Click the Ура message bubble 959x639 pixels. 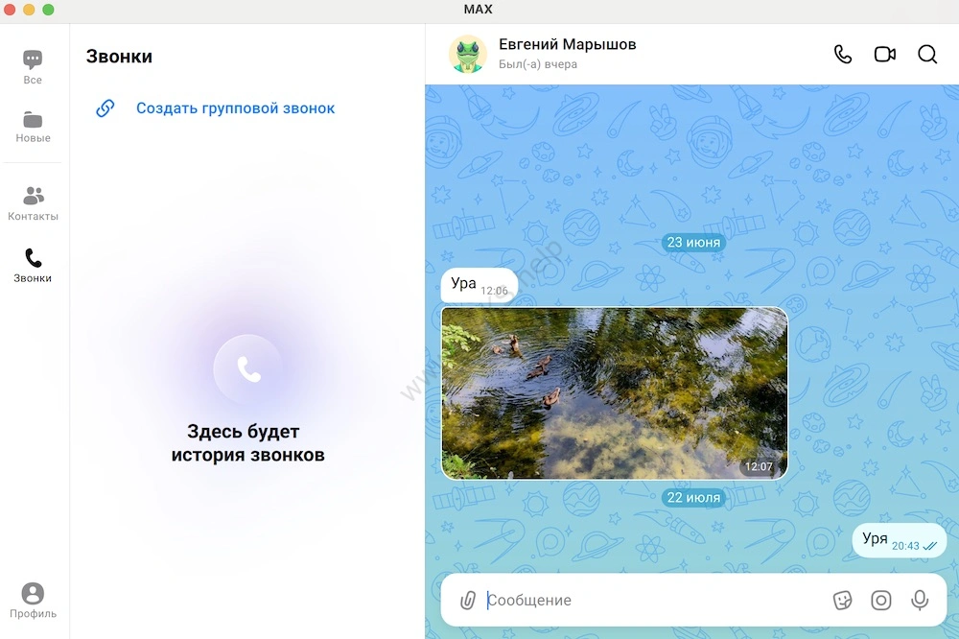pyautogui.click(x=479, y=285)
